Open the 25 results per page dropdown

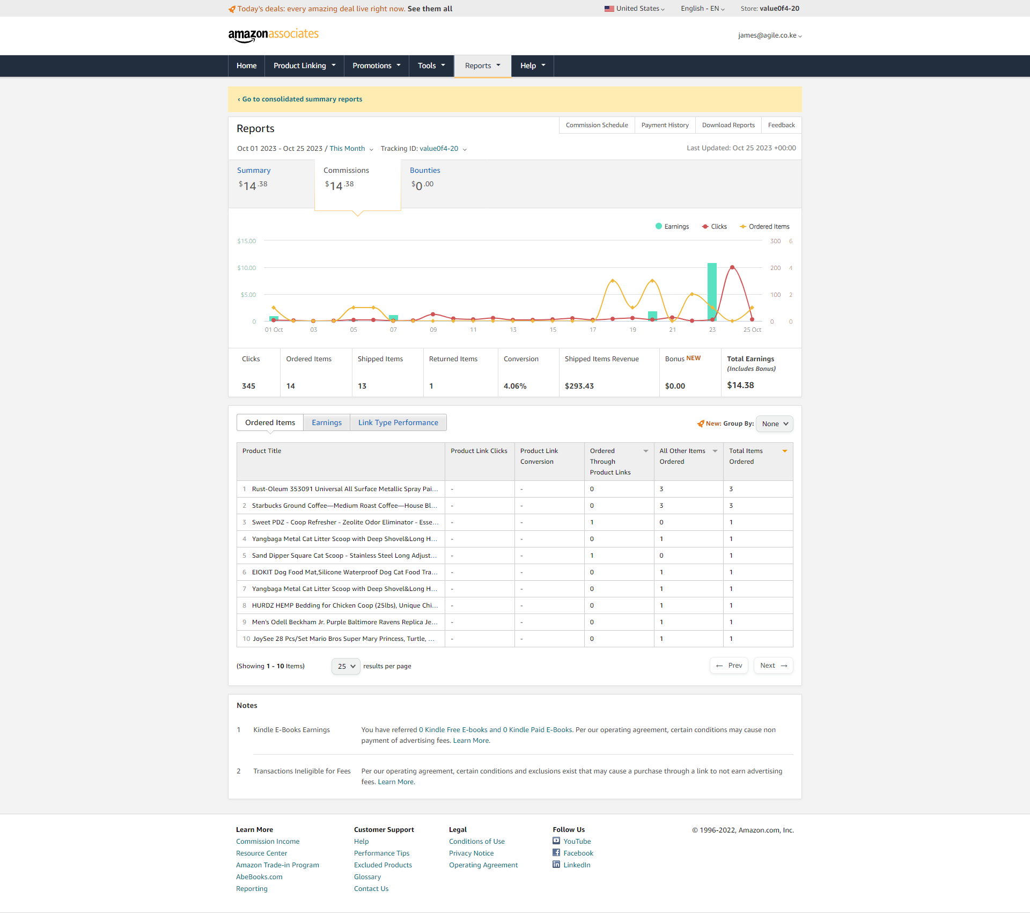[346, 666]
